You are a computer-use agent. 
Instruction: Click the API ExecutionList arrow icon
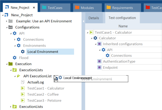click(18, 76)
